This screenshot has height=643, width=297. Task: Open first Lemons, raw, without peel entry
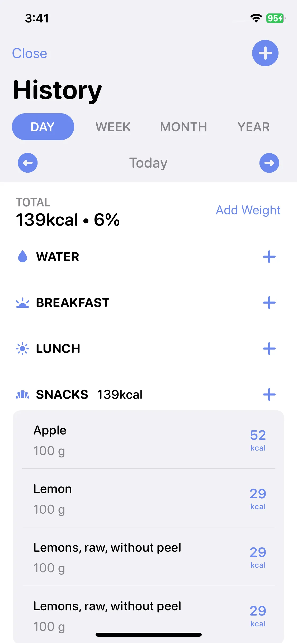[148, 557]
